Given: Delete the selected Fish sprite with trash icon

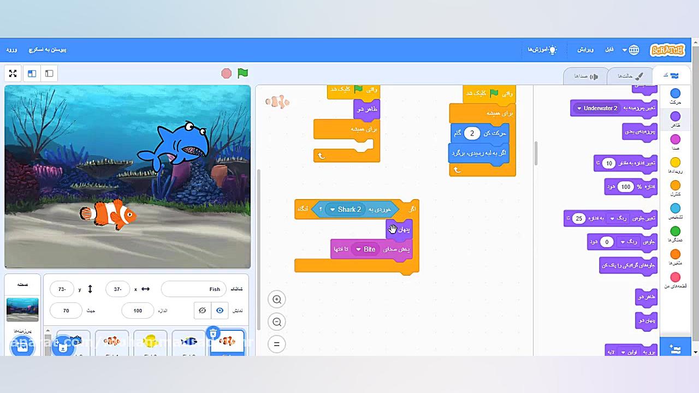Looking at the screenshot, I should click(214, 334).
